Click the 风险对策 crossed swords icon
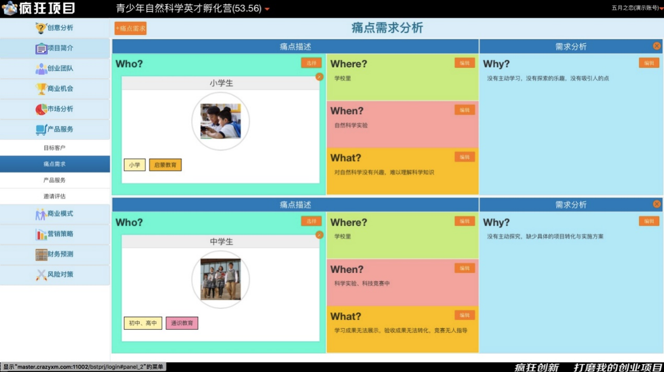 click(x=41, y=275)
